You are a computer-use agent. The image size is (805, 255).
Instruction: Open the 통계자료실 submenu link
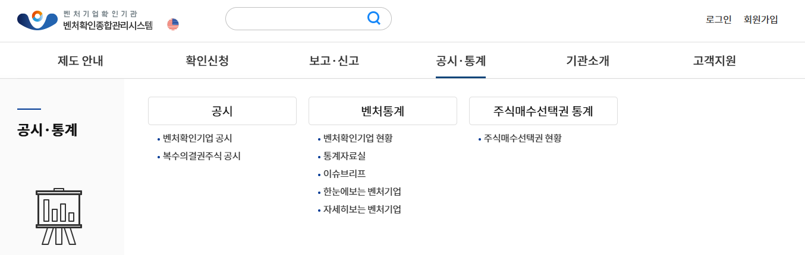click(344, 157)
